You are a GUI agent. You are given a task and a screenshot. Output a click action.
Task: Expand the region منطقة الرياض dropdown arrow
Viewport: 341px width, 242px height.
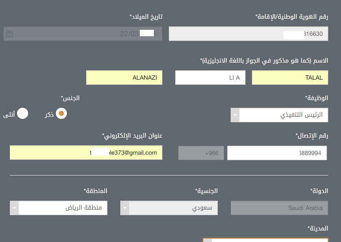[x=14, y=208]
